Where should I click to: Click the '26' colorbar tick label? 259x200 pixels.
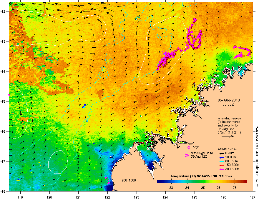click(218, 188)
